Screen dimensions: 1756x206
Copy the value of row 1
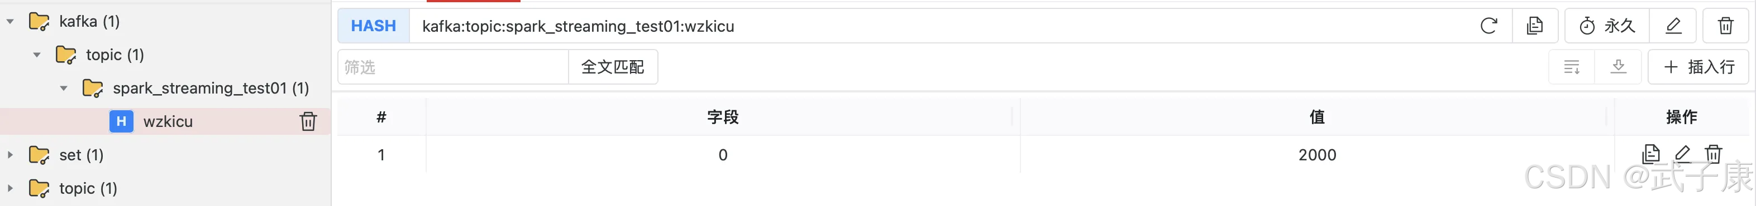pyautogui.click(x=1651, y=154)
